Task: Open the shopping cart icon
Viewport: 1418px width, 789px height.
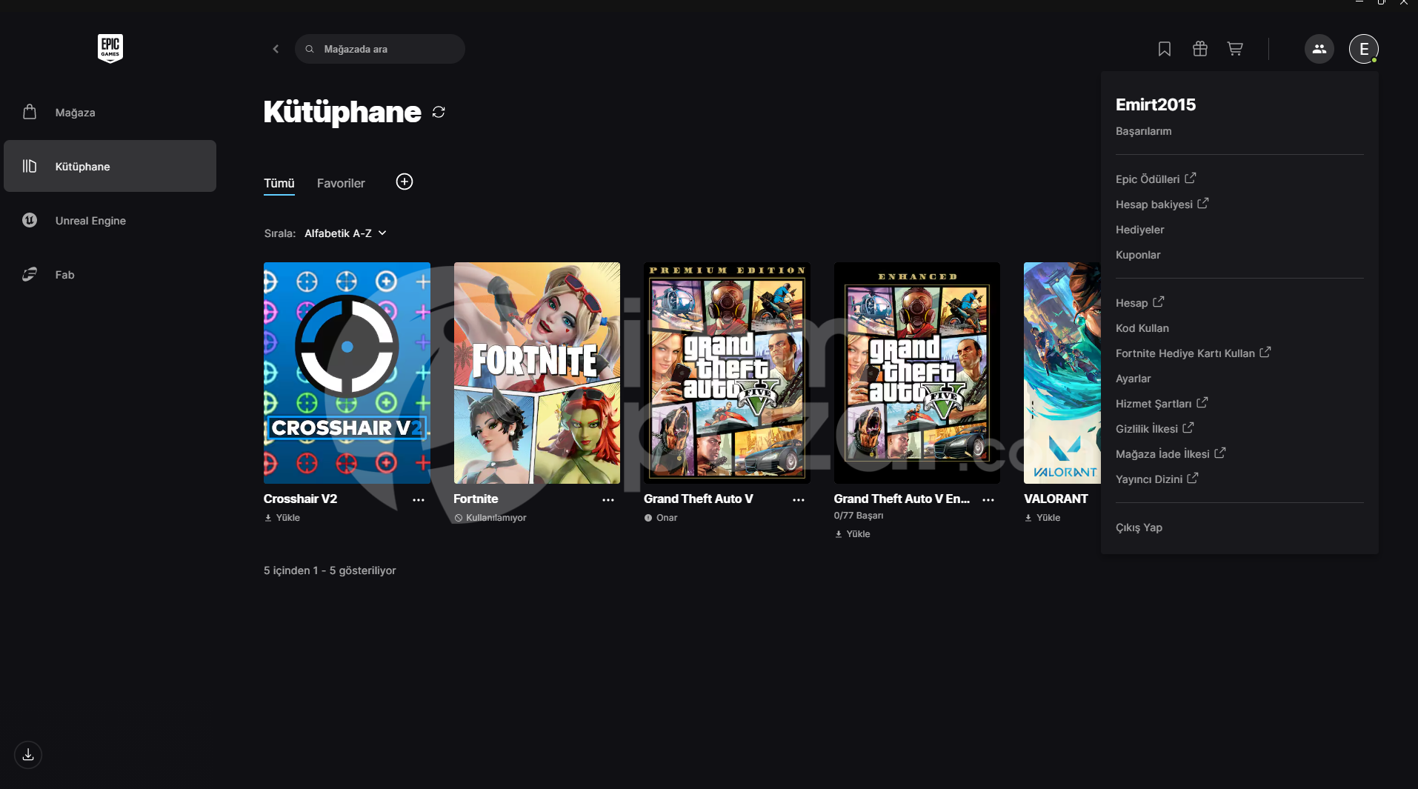Action: tap(1235, 49)
